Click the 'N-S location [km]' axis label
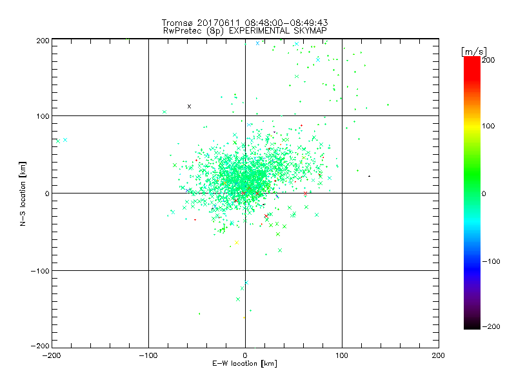516x387 pixels. click(x=23, y=194)
